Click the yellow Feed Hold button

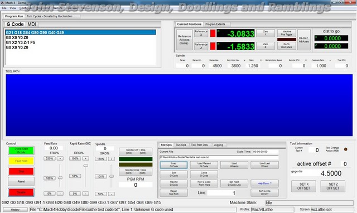tap(21, 161)
